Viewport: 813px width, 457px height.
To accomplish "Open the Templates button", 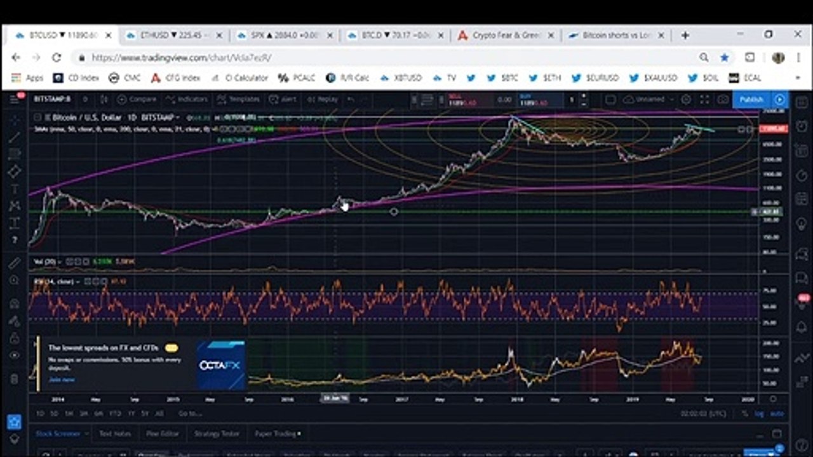I will click(x=238, y=100).
